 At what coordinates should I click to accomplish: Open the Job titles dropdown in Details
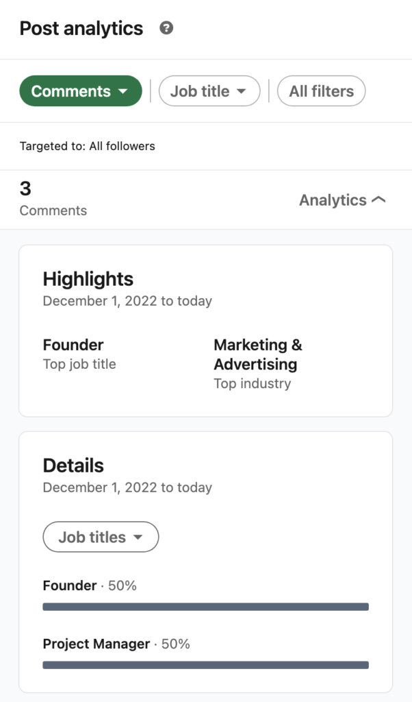(x=101, y=537)
